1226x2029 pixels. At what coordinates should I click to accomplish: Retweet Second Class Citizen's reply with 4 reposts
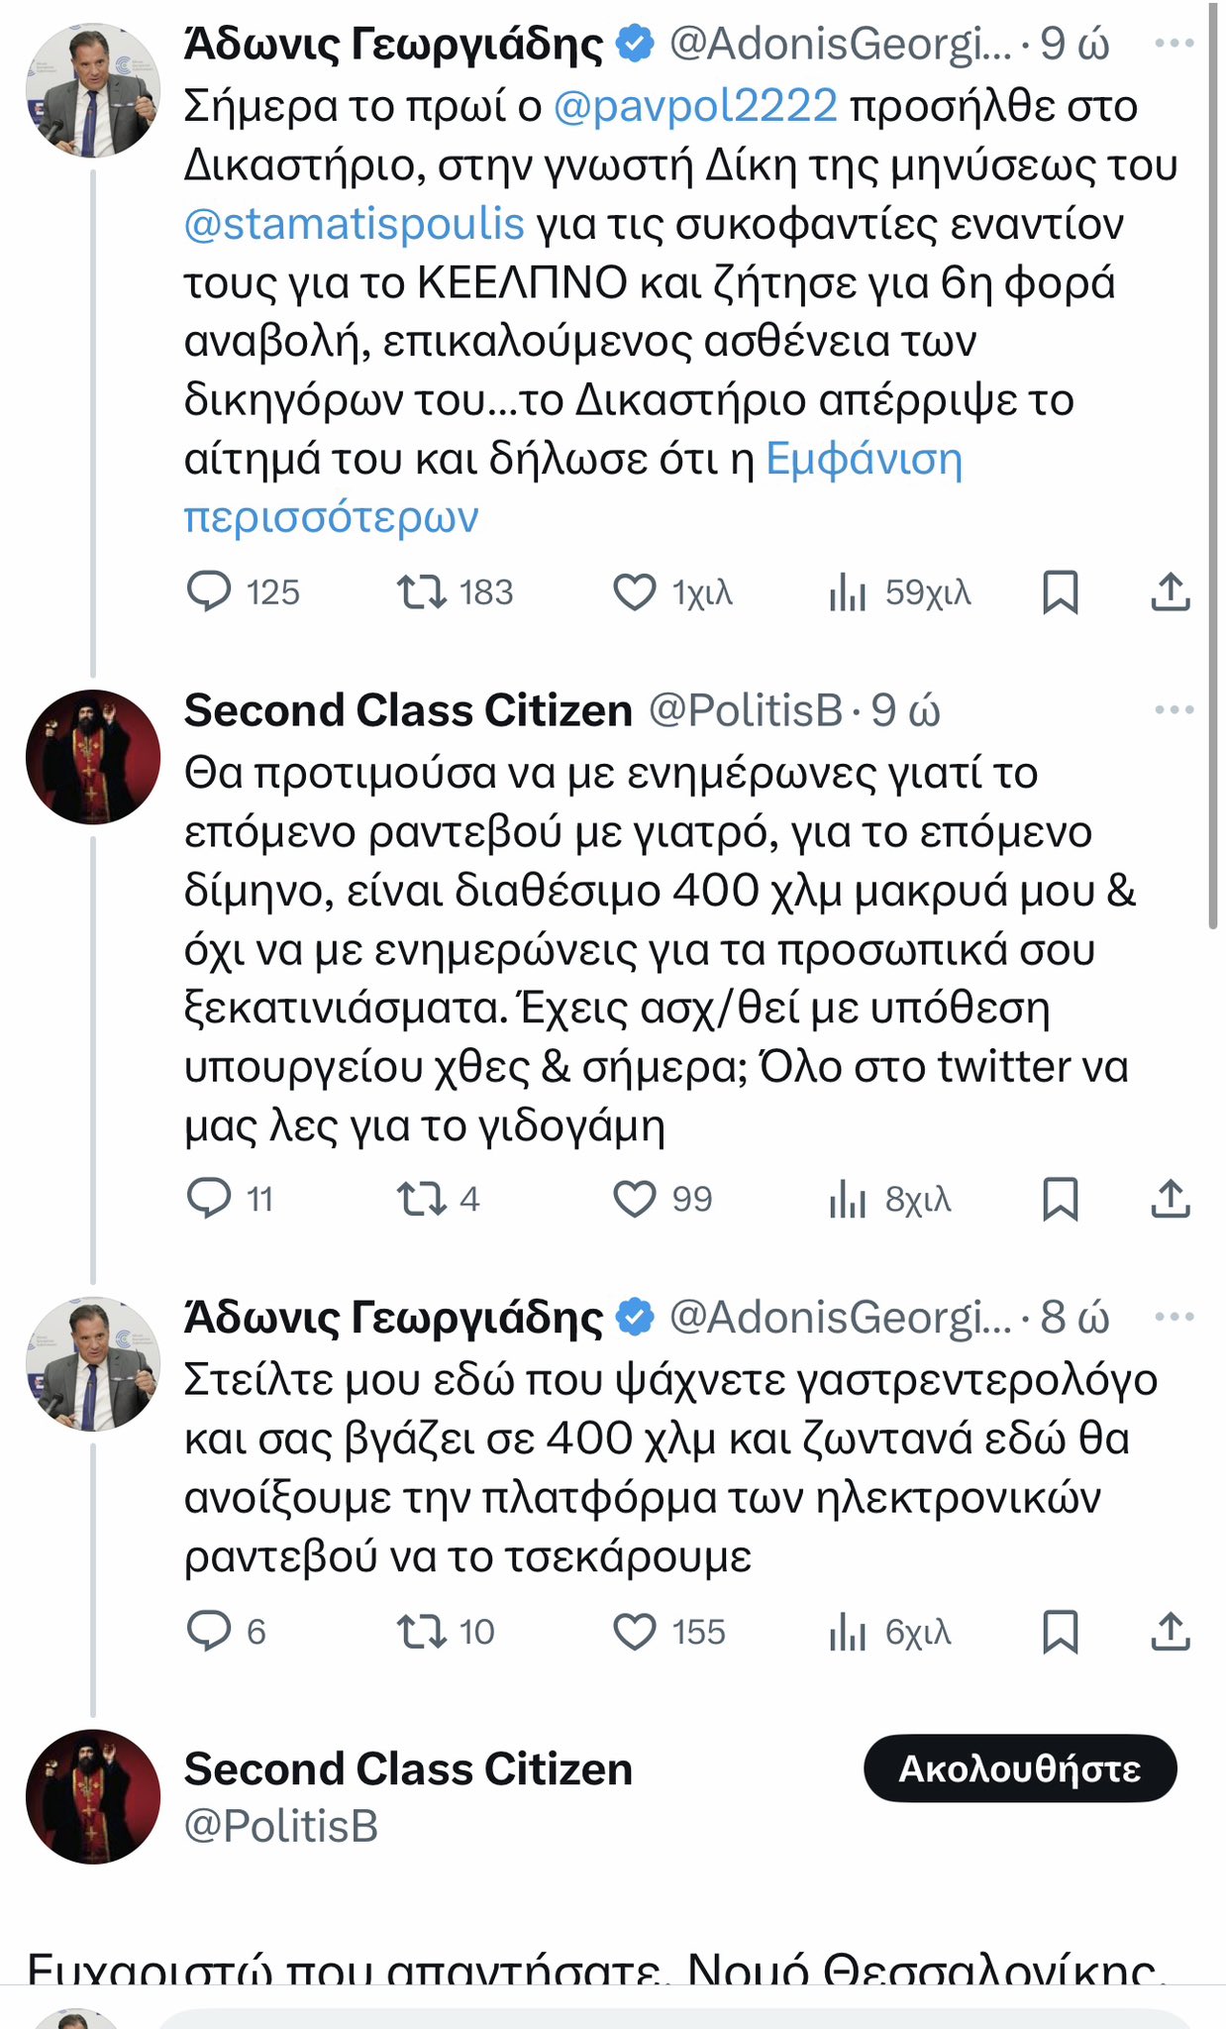point(421,1199)
